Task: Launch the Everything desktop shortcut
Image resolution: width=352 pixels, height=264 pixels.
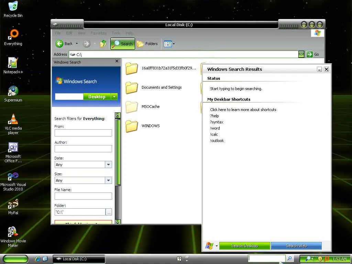Action: 13,37
